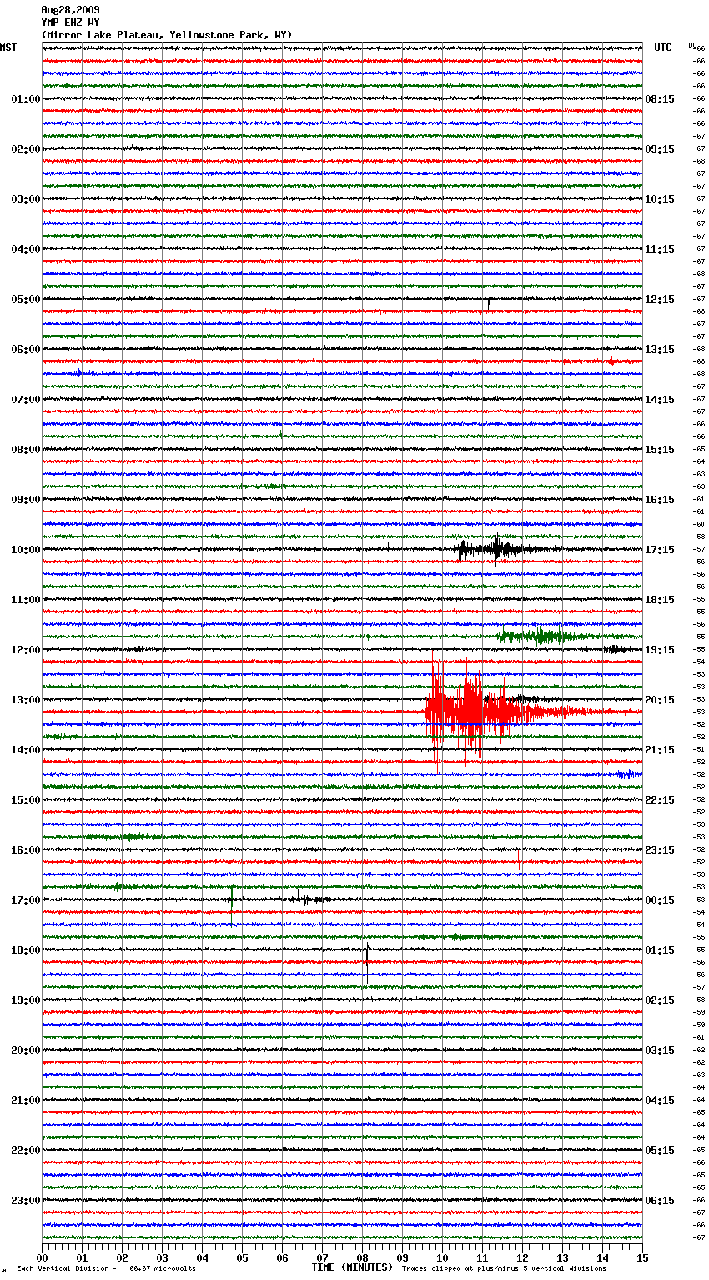The width and height of the screenshot is (709, 1280).
Task: Click the 13:00 MST time label
Action: [x=26, y=700]
